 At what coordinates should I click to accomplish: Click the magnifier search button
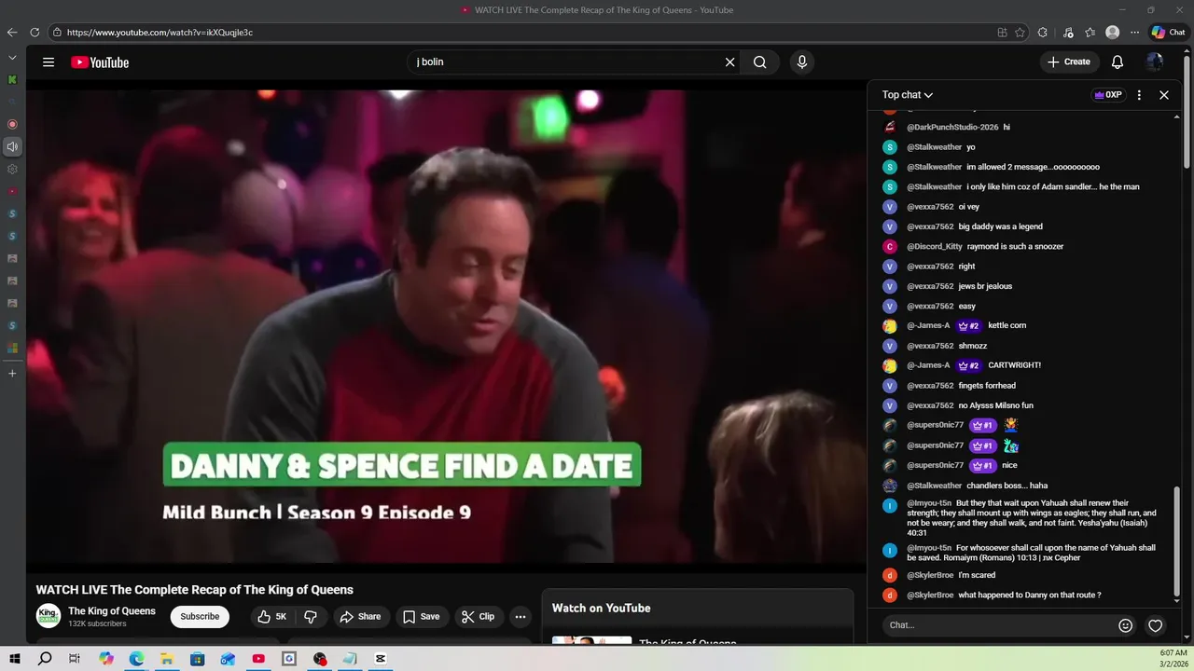point(760,62)
